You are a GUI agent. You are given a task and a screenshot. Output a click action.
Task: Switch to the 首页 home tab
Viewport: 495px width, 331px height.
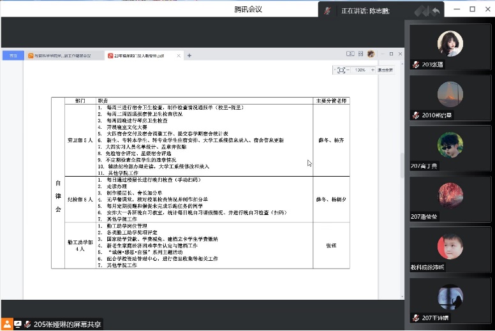click(x=13, y=55)
